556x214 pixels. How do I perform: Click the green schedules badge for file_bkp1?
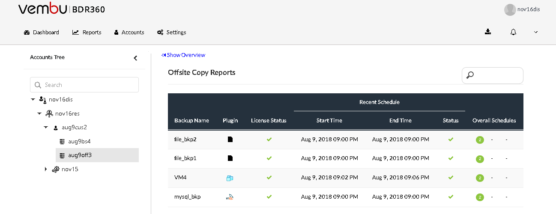(480, 159)
